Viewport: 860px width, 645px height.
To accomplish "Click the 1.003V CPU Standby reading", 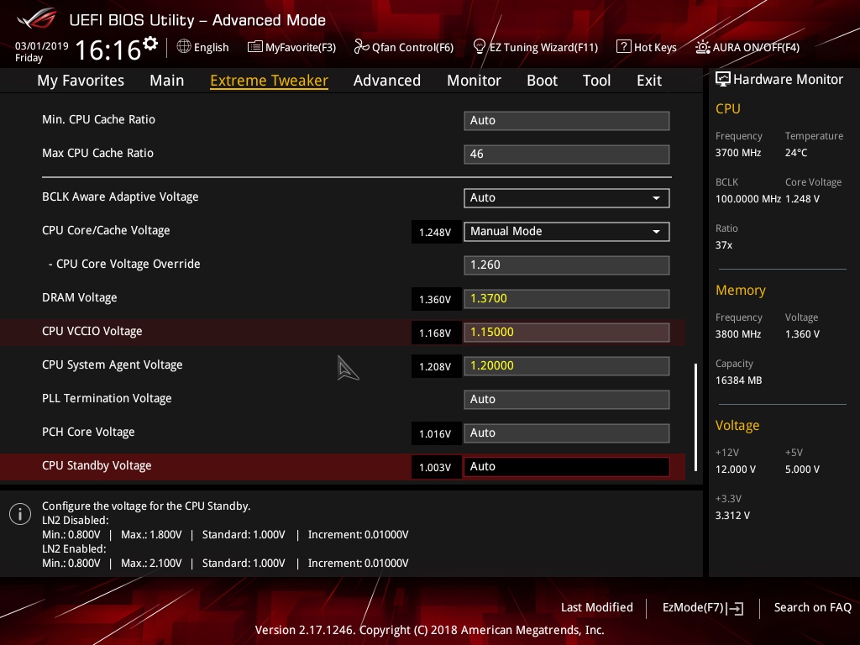I will coord(436,467).
